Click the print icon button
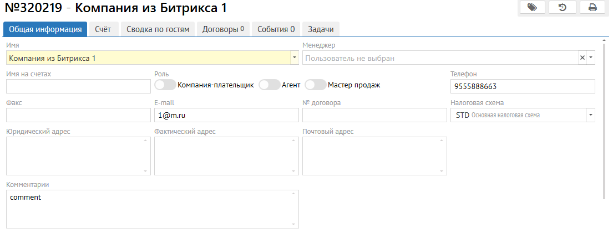Screen dimensions: 613x234 [592, 7]
